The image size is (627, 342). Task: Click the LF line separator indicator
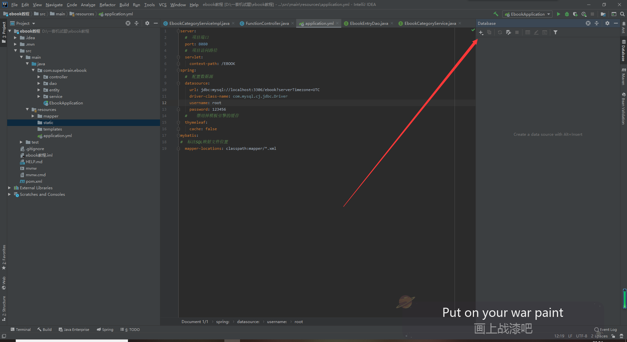(x=570, y=336)
